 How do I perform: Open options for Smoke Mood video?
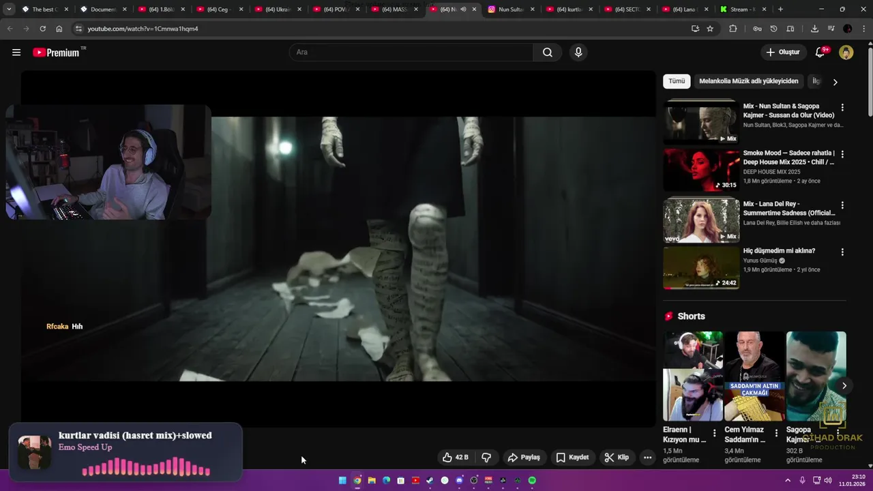click(x=842, y=154)
